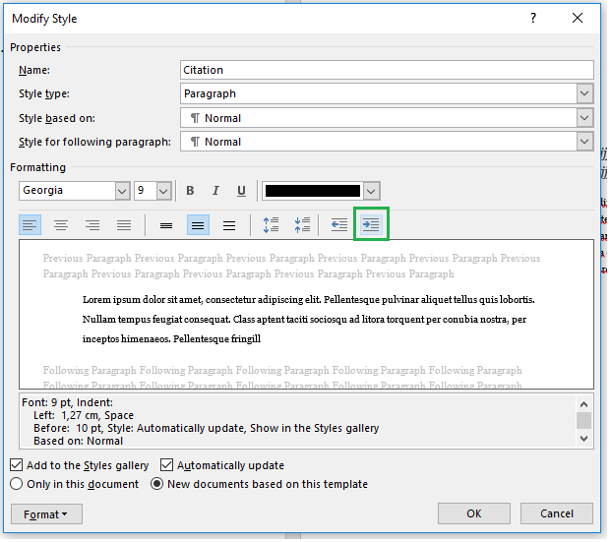Click the Lorem ipsum preview text

[x=308, y=319]
